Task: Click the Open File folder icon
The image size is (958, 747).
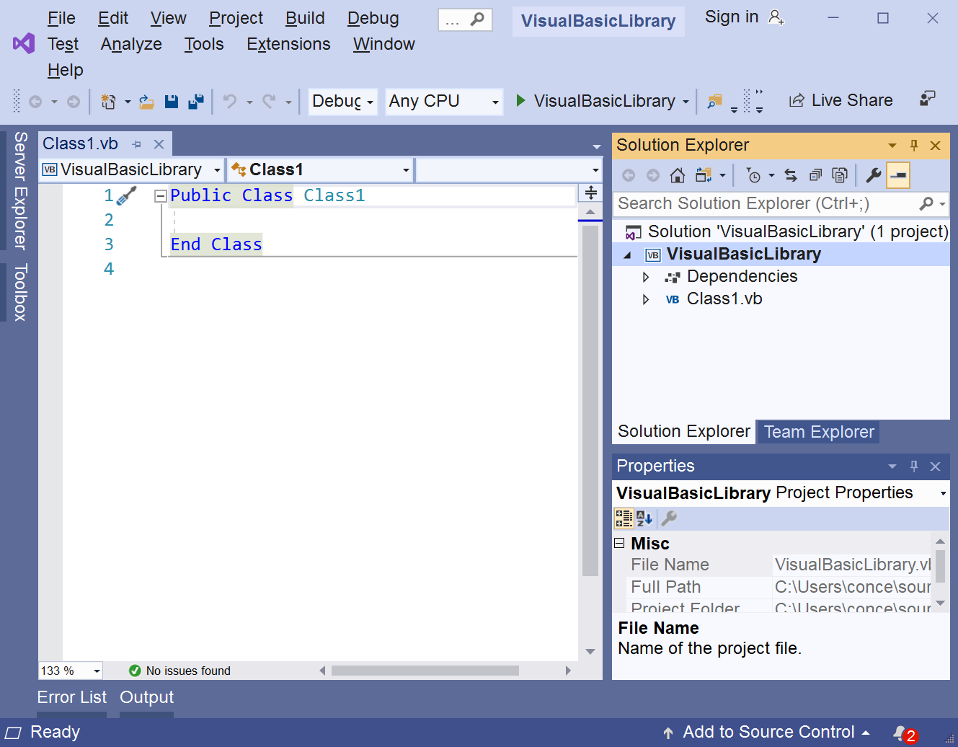Action: 146,102
